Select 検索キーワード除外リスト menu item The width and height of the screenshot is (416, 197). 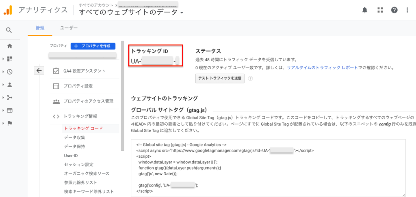(89, 191)
